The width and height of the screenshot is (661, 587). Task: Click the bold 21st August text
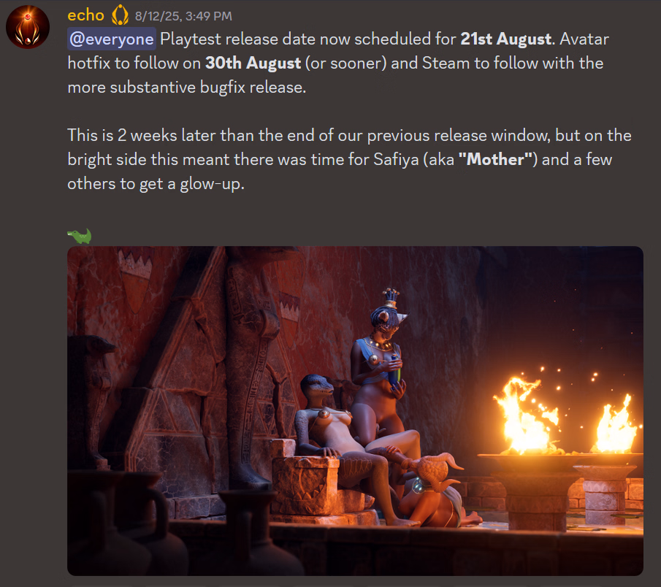(x=506, y=39)
